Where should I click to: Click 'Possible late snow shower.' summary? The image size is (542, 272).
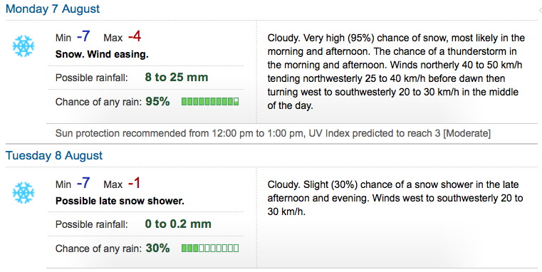pyautogui.click(x=120, y=201)
